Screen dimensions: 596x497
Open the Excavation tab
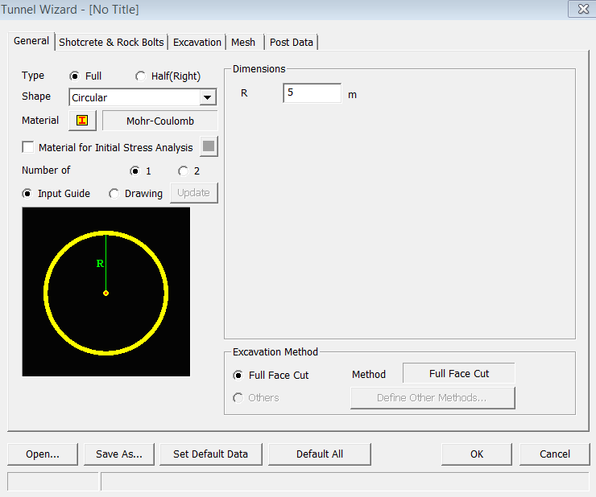pyautogui.click(x=197, y=43)
